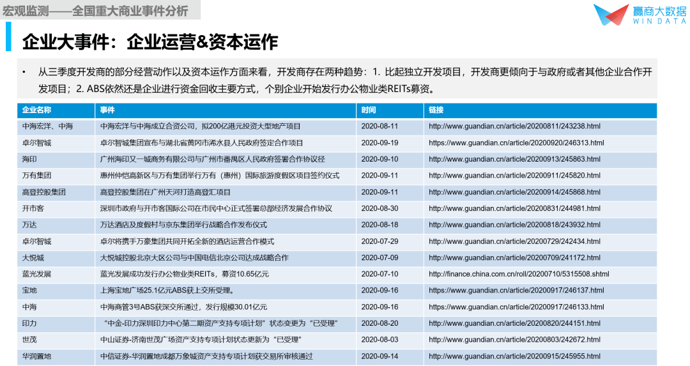Select the date 2020-09-14

379,356
